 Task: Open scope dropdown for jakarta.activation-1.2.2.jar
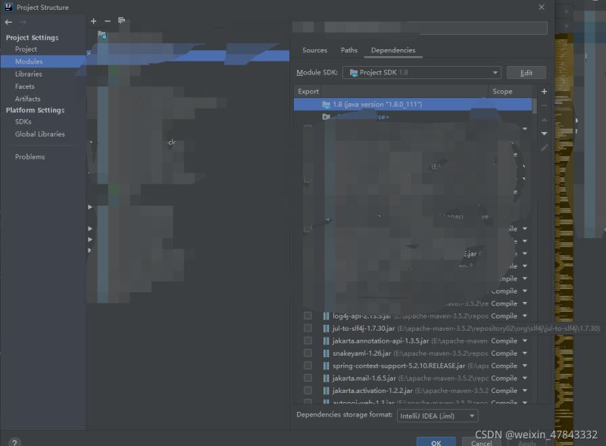click(x=525, y=390)
